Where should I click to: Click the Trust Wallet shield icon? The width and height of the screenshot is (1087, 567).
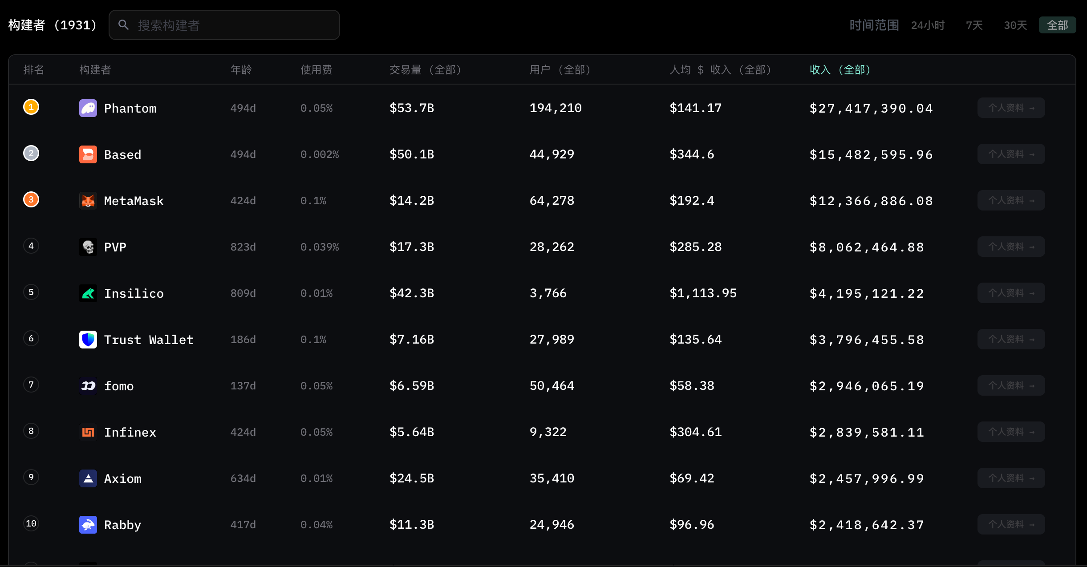coord(88,340)
